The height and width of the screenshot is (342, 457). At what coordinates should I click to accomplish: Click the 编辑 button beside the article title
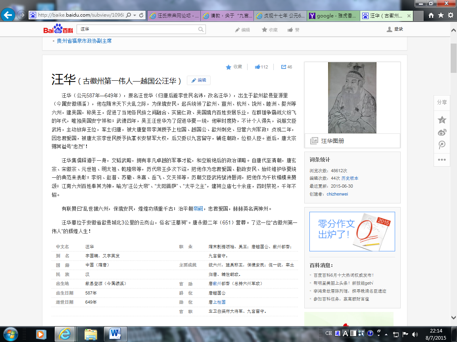[x=199, y=80]
